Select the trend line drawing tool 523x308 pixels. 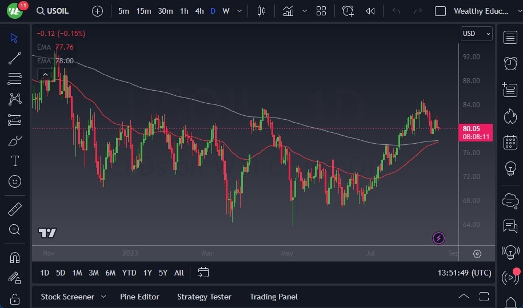pos(15,58)
